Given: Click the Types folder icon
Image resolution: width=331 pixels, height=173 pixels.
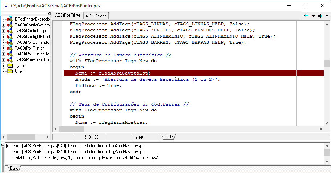Looking at the screenshot, I should (10, 66).
